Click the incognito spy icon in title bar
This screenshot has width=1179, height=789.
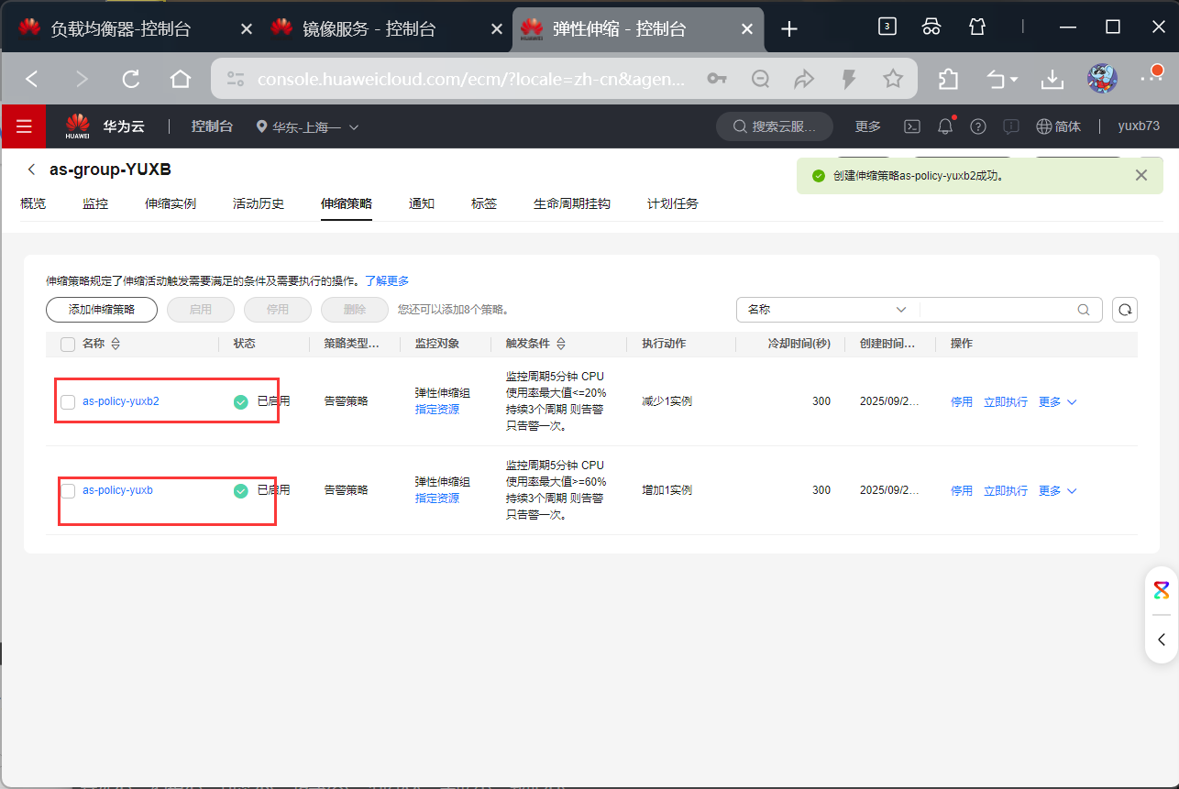[931, 27]
